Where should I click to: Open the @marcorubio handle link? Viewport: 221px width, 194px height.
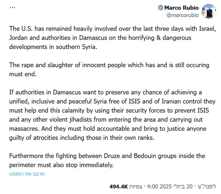[183, 15]
